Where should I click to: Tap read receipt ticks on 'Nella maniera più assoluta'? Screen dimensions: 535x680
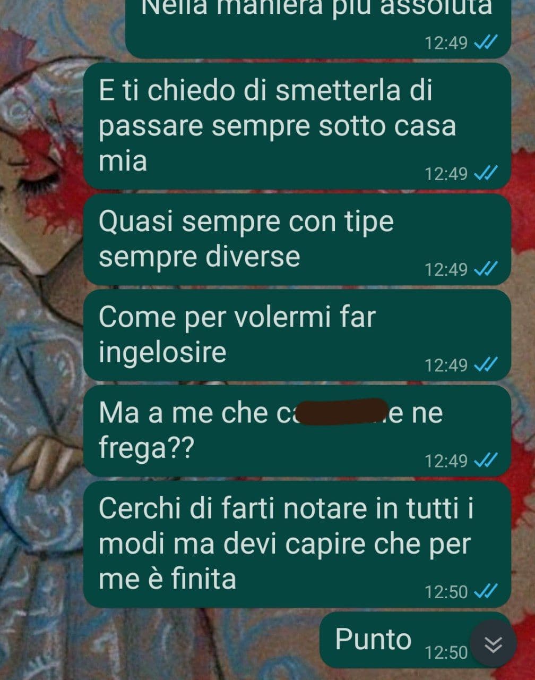(485, 42)
